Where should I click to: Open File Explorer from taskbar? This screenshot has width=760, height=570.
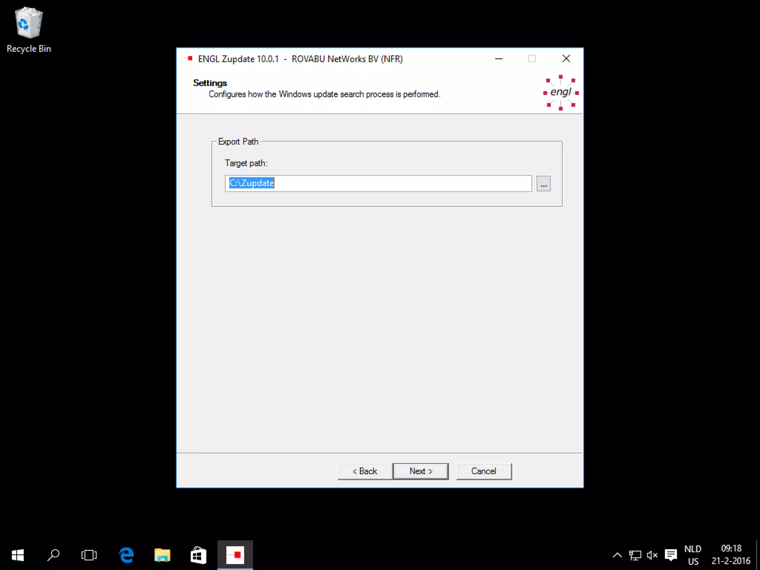pyautogui.click(x=162, y=555)
